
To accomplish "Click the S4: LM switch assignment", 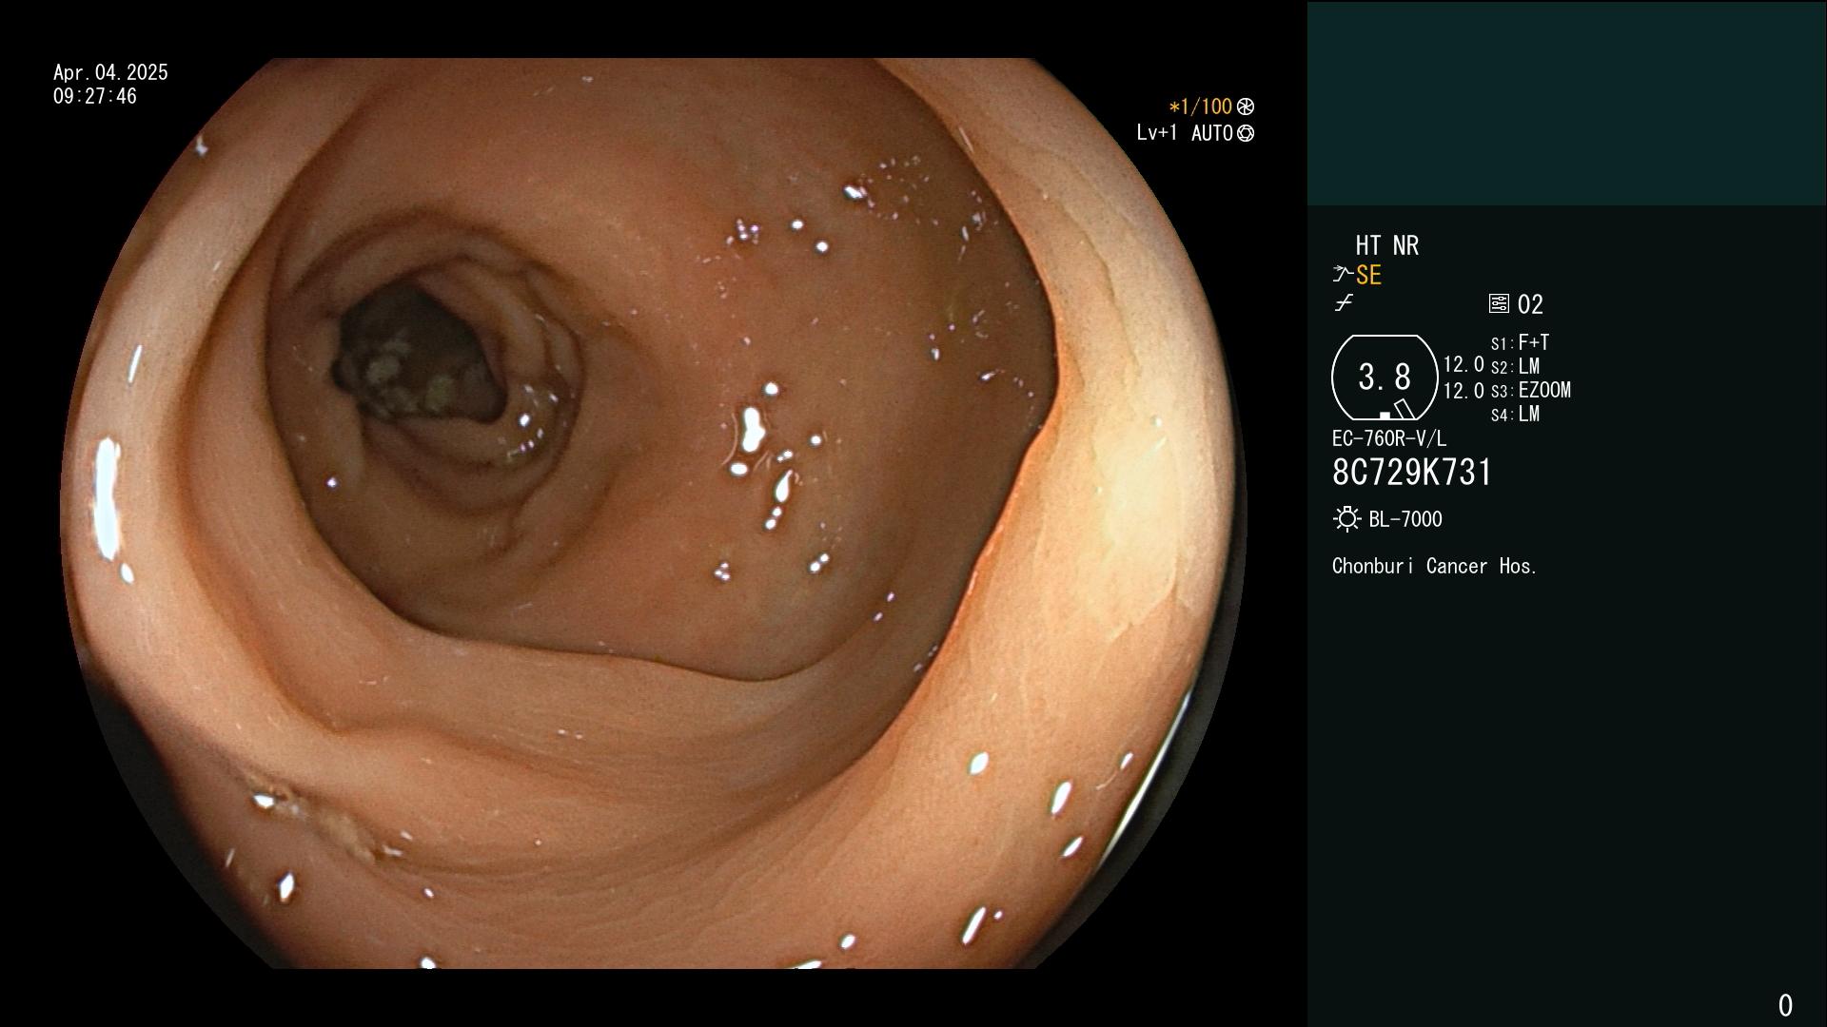I will [x=1516, y=414].
